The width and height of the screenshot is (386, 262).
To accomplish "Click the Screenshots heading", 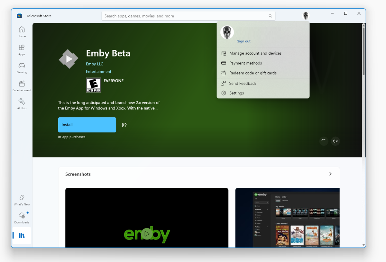I will tap(78, 174).
